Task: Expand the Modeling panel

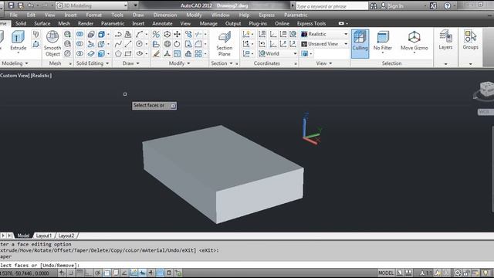Action: pyautogui.click(x=15, y=63)
